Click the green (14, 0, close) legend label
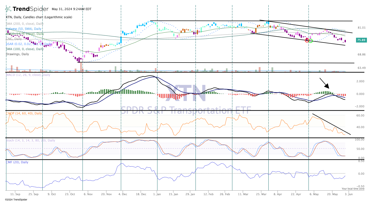Image resolution: width=372 pixels, height=202 pixels. (25, 34)
